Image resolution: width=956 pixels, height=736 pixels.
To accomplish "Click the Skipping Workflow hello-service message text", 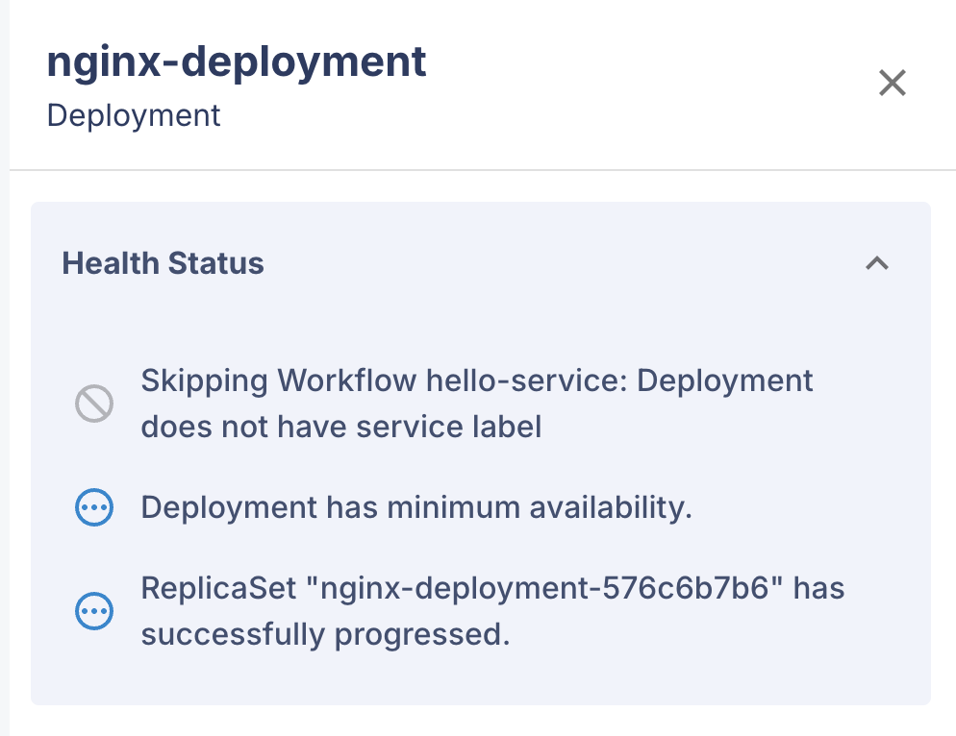I will [x=476, y=404].
